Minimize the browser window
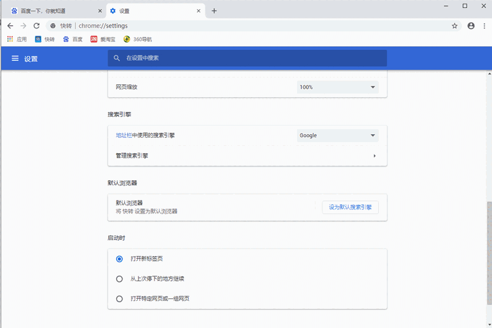492x328 pixels. 446,6
